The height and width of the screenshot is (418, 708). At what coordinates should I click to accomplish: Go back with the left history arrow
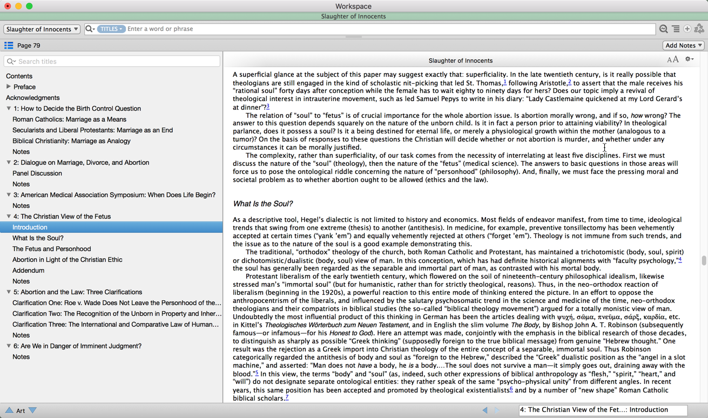(x=485, y=410)
